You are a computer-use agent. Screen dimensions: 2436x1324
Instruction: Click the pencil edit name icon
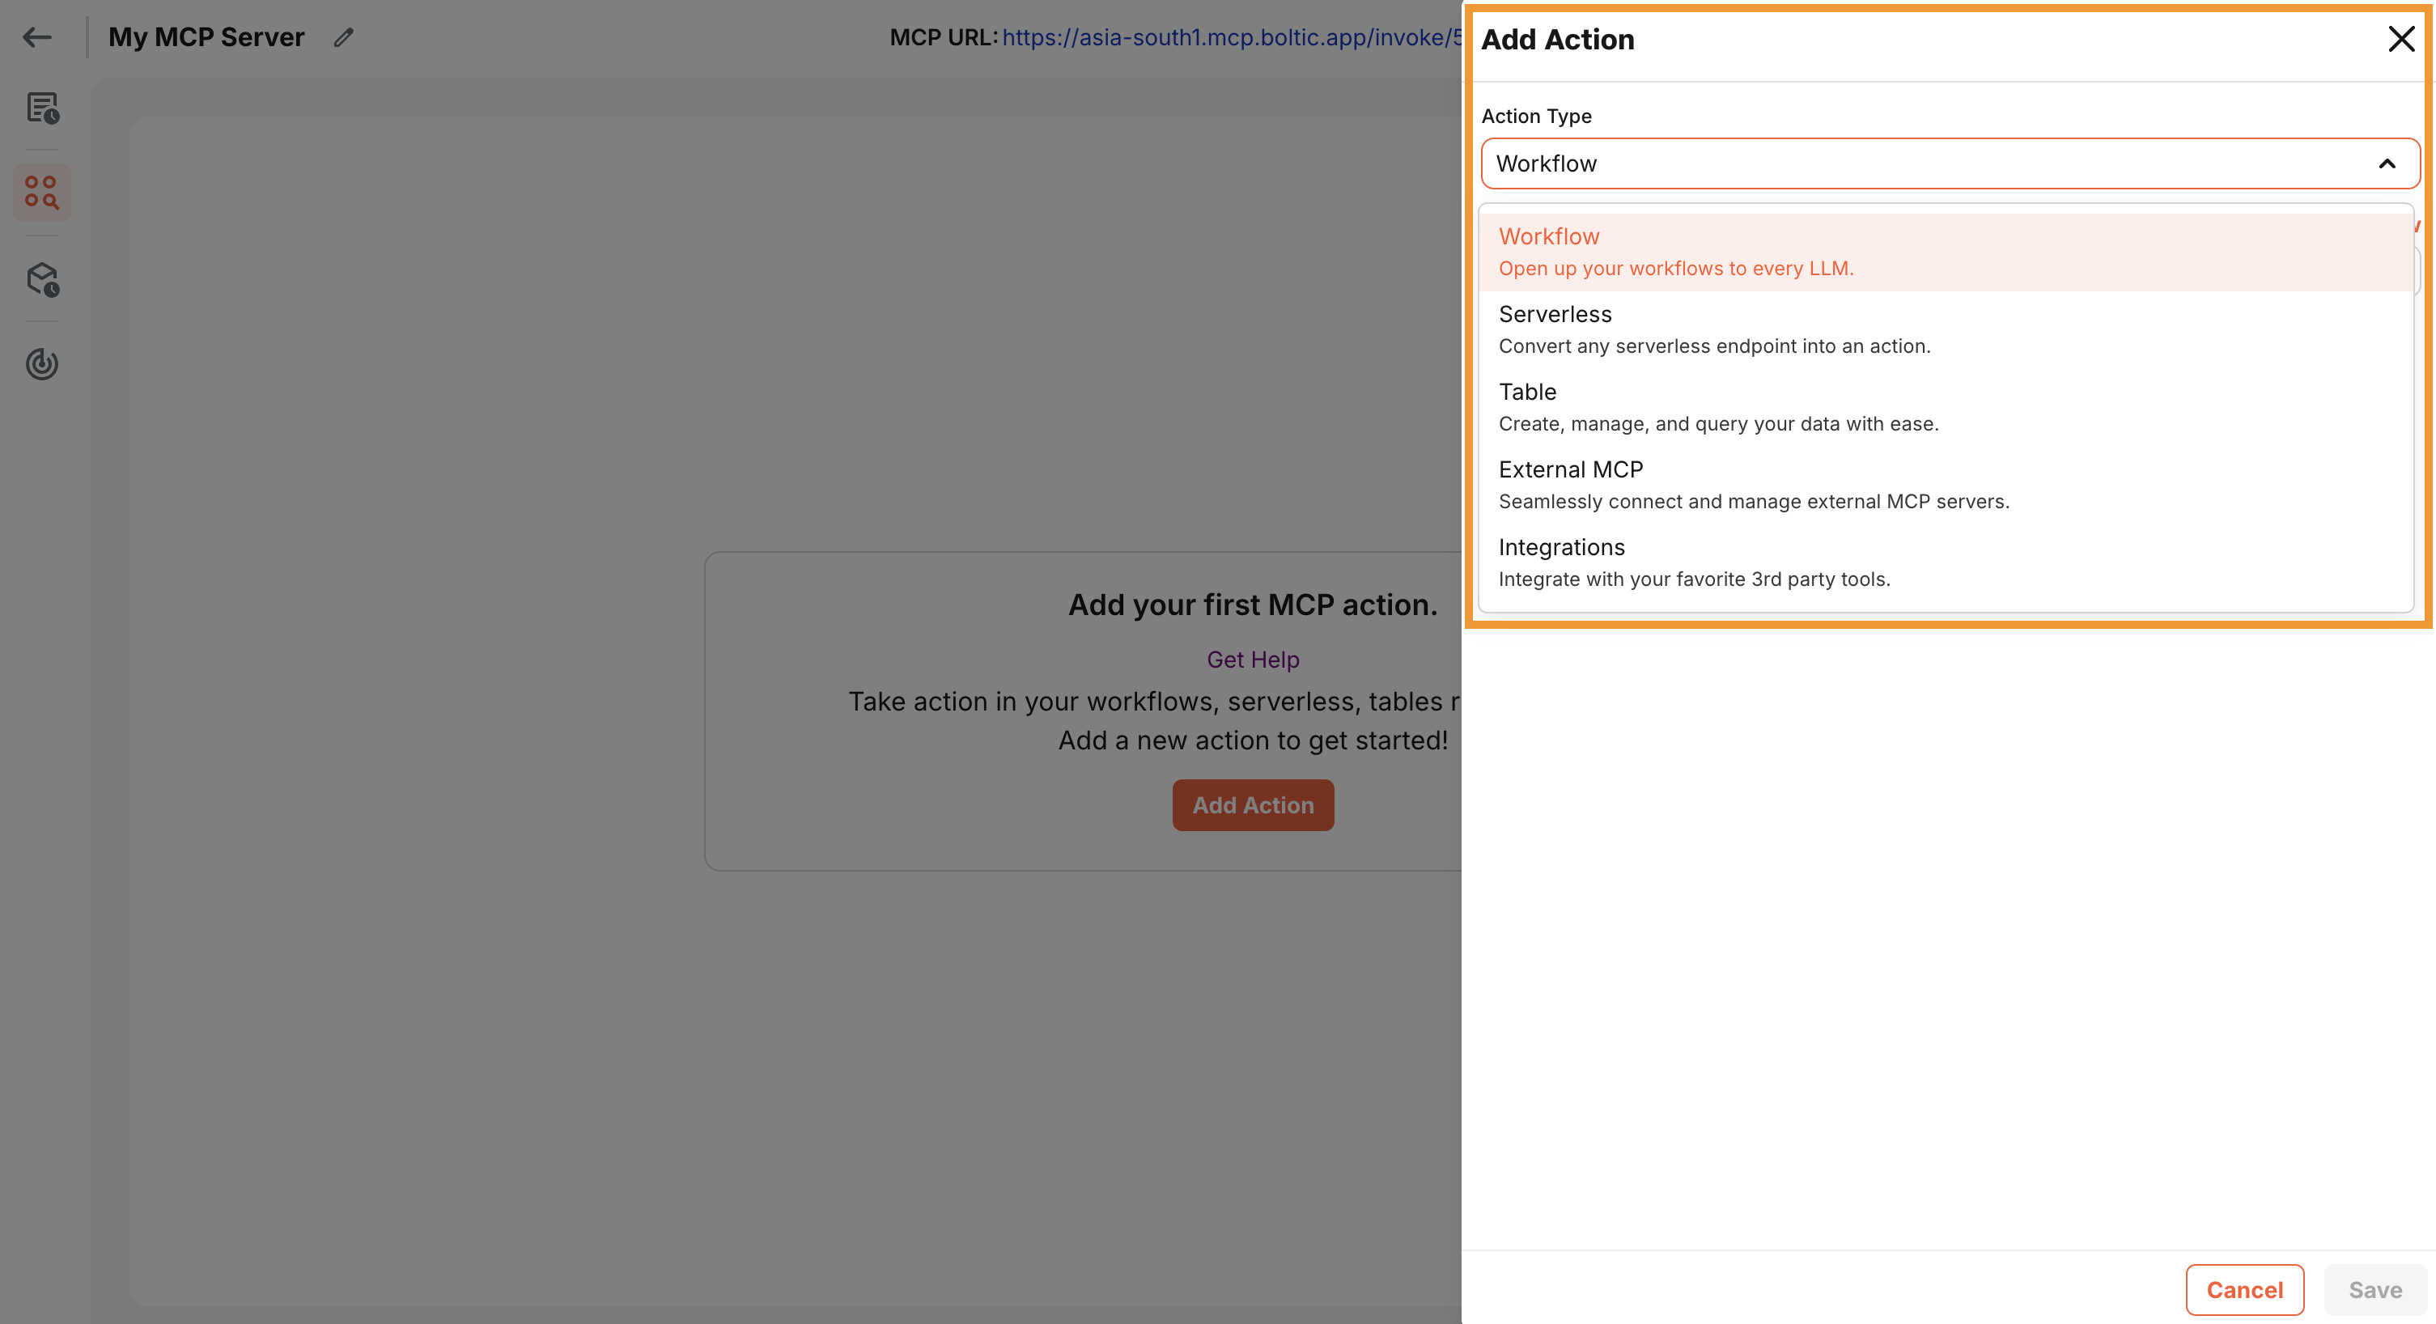pyautogui.click(x=343, y=37)
